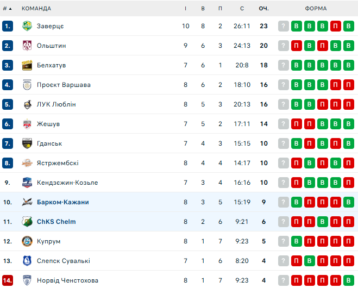Sort by the КОМАНДА column header
Screen dimensions: 358x288
tap(36, 8)
